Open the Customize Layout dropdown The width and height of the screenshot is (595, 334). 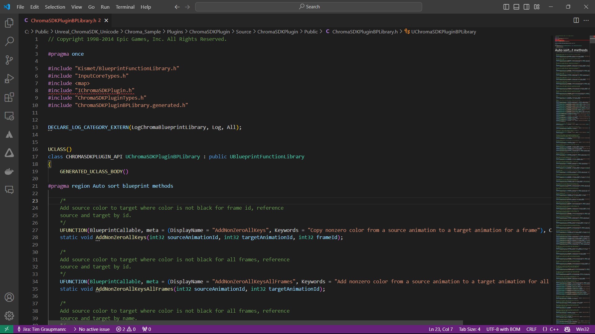pos(537,6)
